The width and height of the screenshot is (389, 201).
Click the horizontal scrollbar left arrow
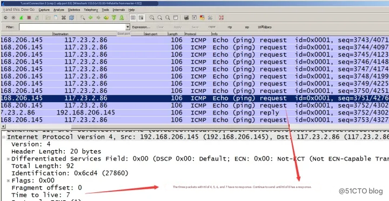[3, 126]
